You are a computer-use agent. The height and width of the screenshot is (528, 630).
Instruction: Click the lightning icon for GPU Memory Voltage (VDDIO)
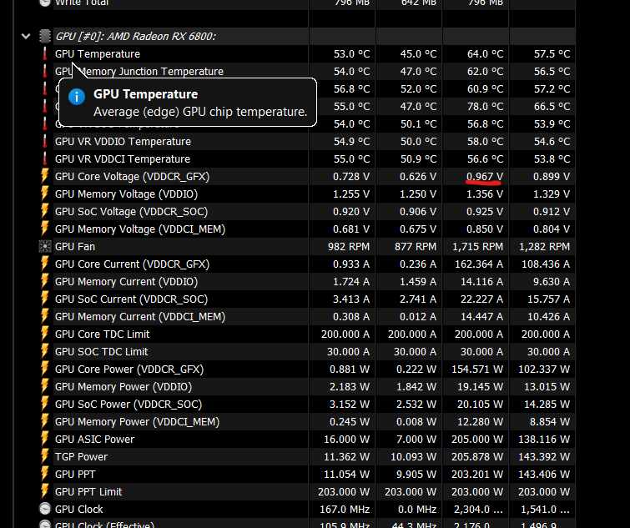click(44, 194)
